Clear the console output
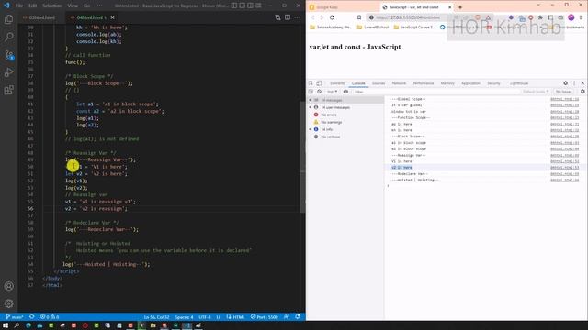 (x=319, y=92)
